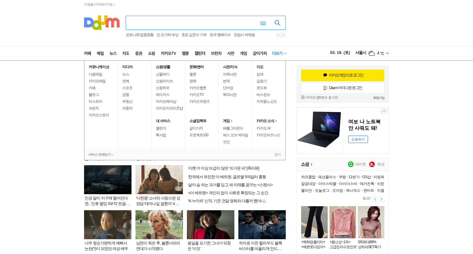Open 티스토리 in 커뮤니케이션 list

[x=95, y=101]
